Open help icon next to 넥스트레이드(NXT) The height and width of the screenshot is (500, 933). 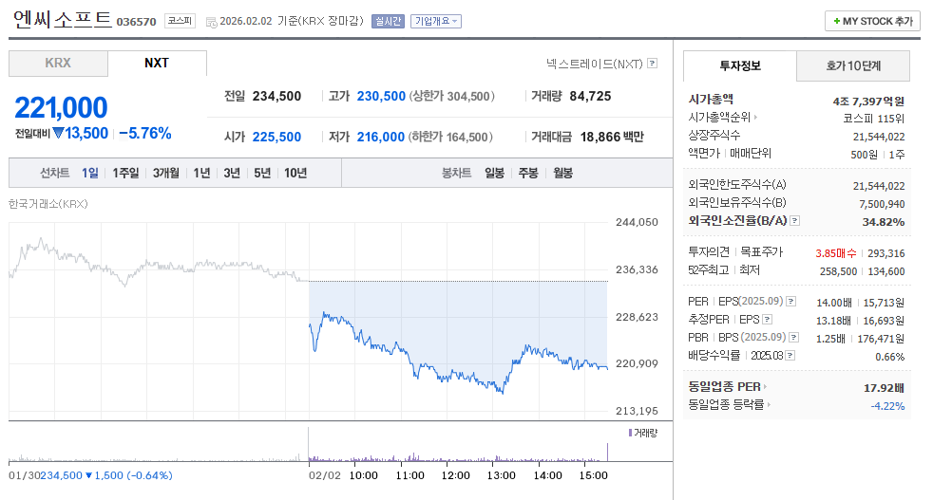652,63
